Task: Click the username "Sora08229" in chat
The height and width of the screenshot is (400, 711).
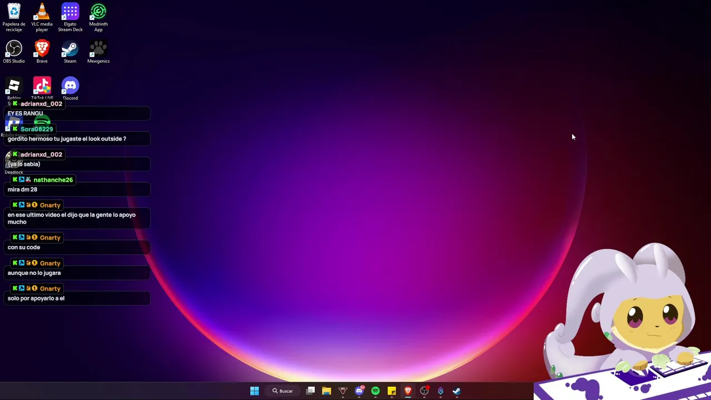Action: 37,129
